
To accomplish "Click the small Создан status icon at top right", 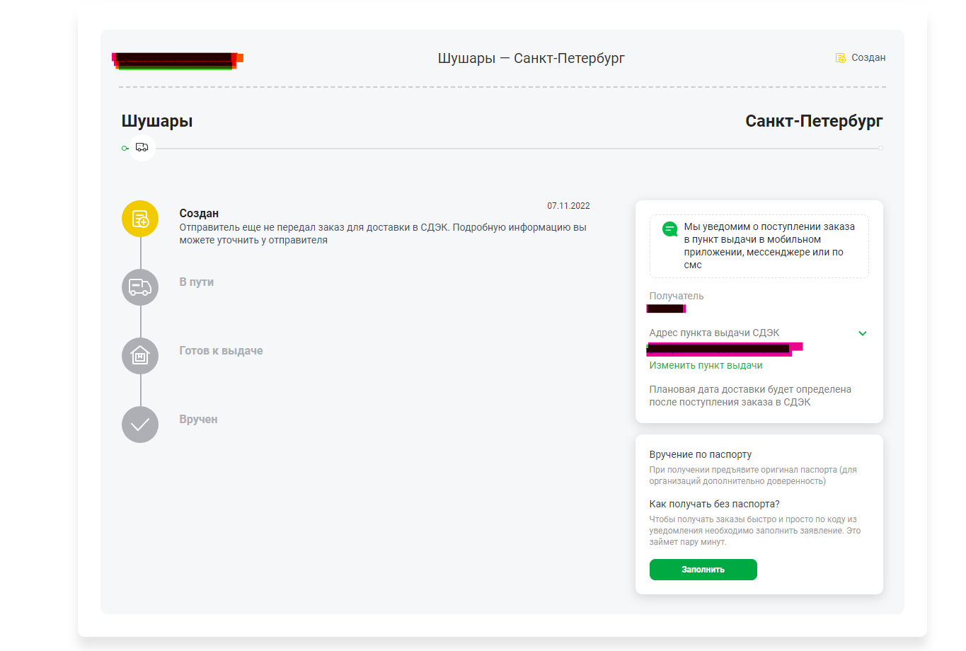I will [x=841, y=58].
